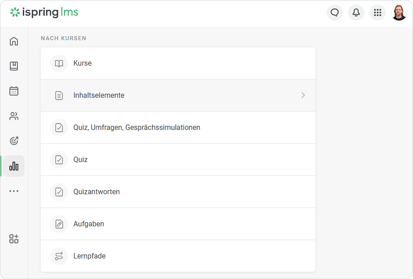Viewport: 413px width, 279px height.
Task: Open the Quiz report
Action: [178, 160]
